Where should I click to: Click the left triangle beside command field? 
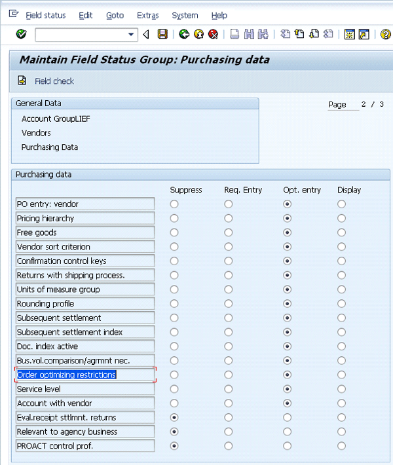coord(146,35)
